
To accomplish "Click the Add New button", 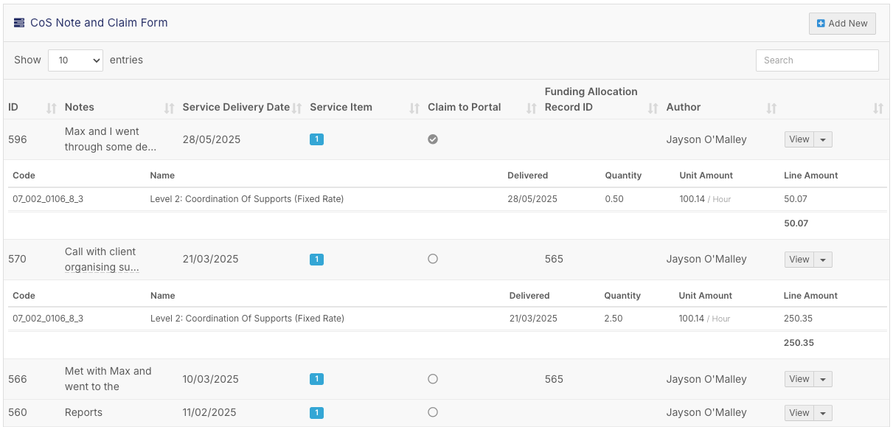I will (x=842, y=24).
